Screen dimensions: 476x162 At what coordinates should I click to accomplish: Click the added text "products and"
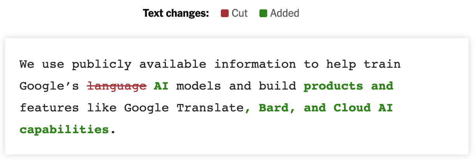tap(348, 86)
